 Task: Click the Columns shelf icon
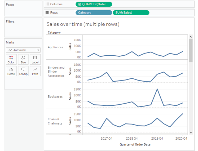(47, 4)
